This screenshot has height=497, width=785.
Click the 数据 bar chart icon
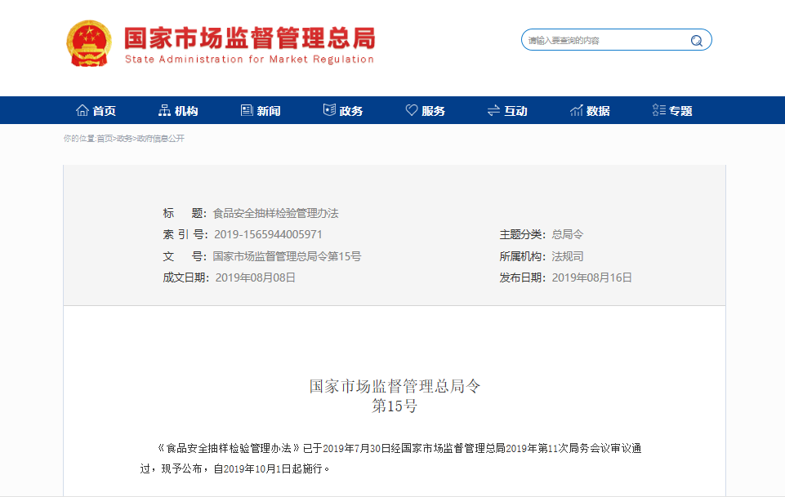pos(577,111)
